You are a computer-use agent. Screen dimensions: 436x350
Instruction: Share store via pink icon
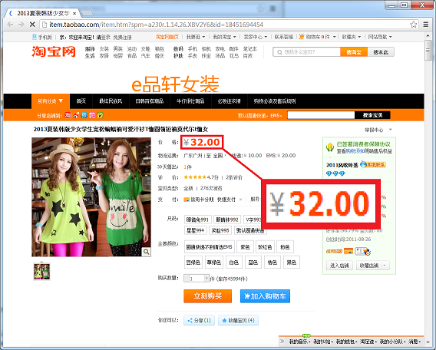pos(92,115)
